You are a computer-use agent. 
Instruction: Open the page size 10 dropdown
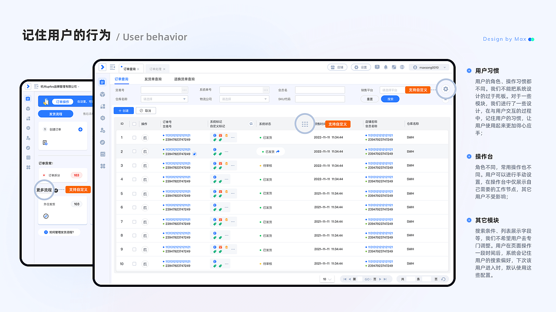click(327, 279)
